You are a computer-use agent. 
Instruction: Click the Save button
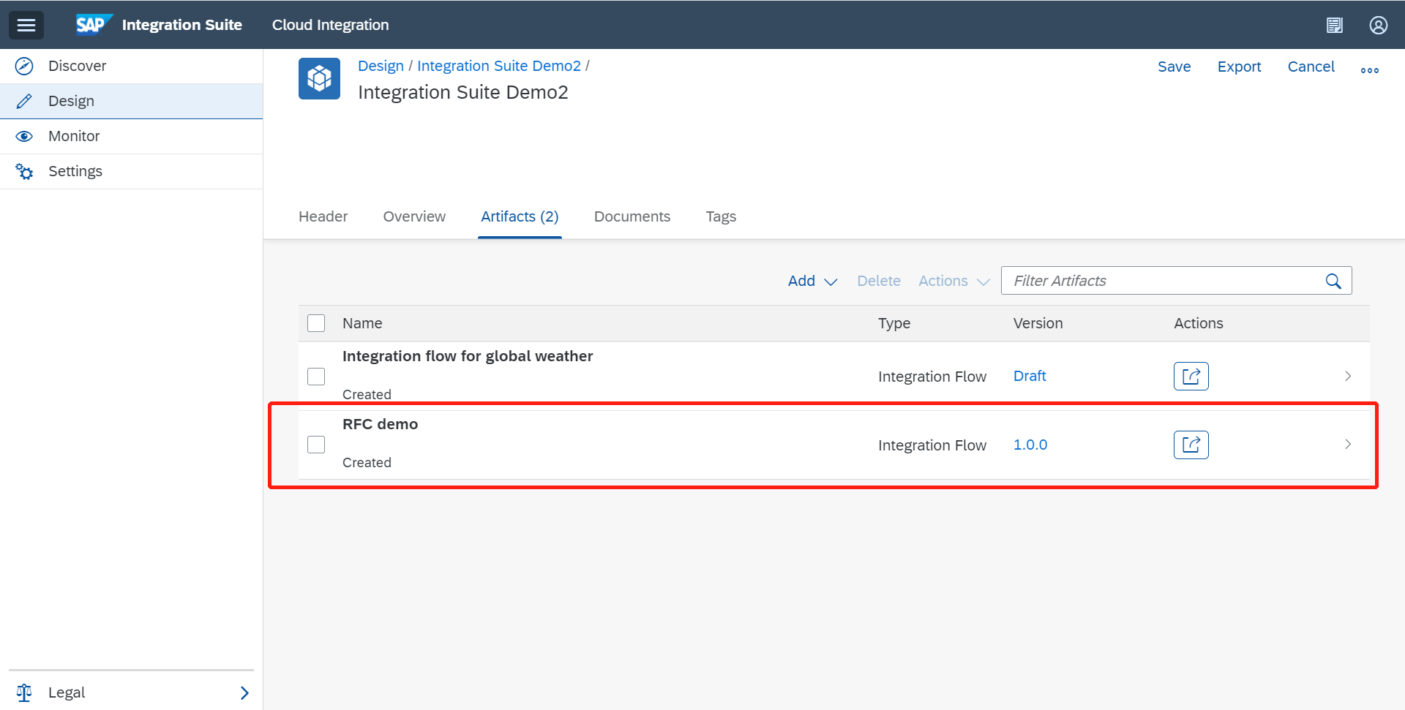(x=1174, y=67)
